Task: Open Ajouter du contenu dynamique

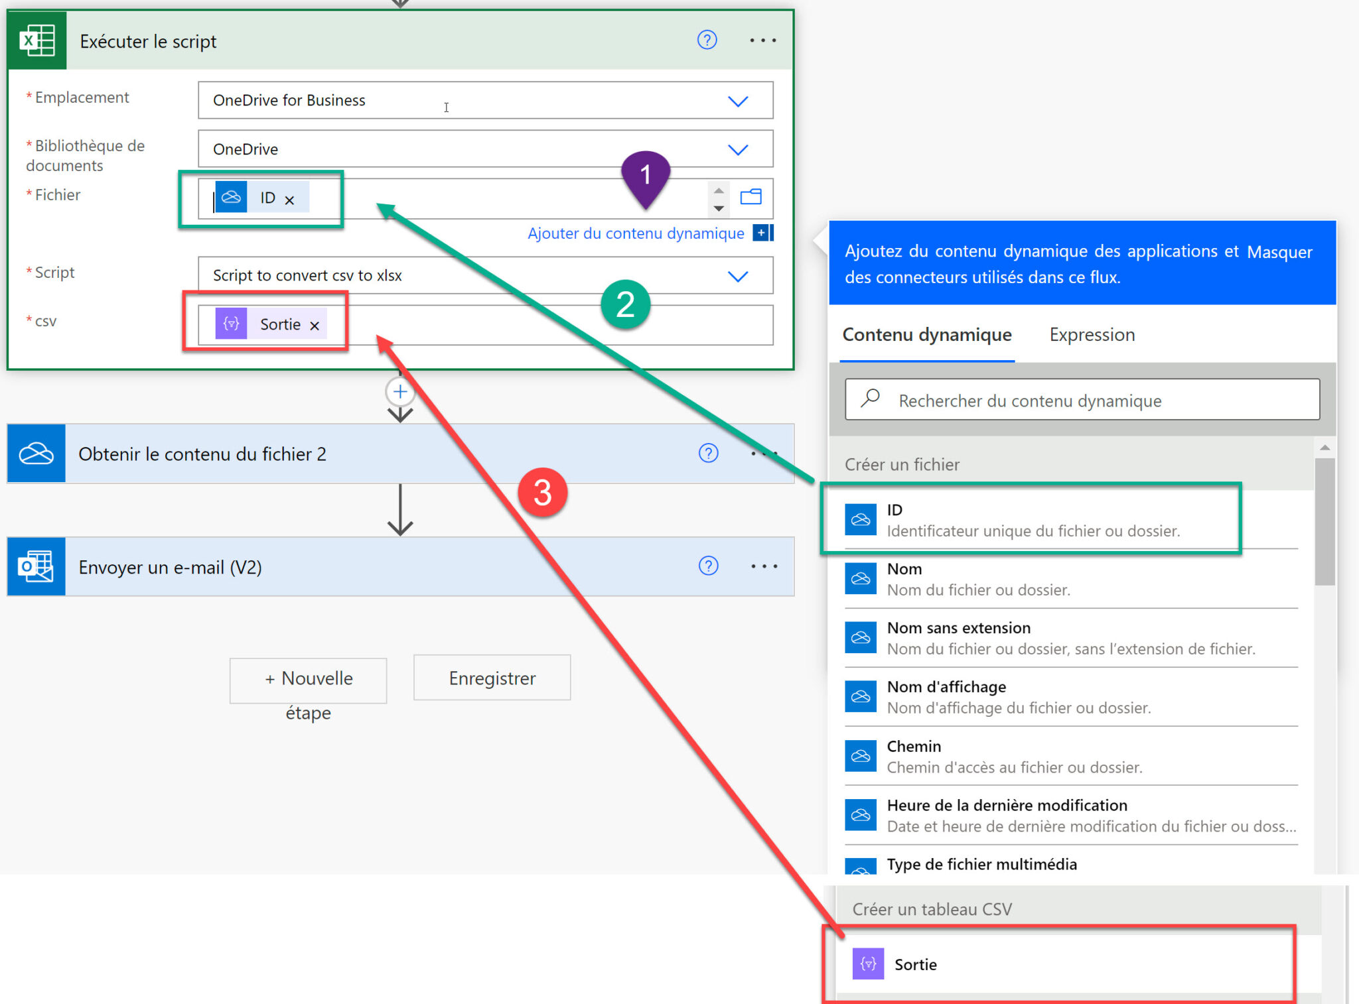Action: point(635,233)
